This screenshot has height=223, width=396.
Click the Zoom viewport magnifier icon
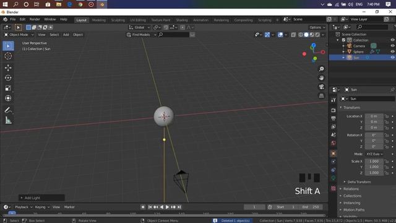click(321, 69)
